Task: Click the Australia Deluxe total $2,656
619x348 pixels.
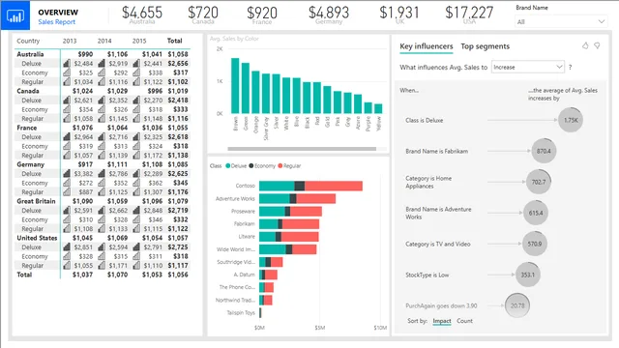Action: tap(178, 63)
